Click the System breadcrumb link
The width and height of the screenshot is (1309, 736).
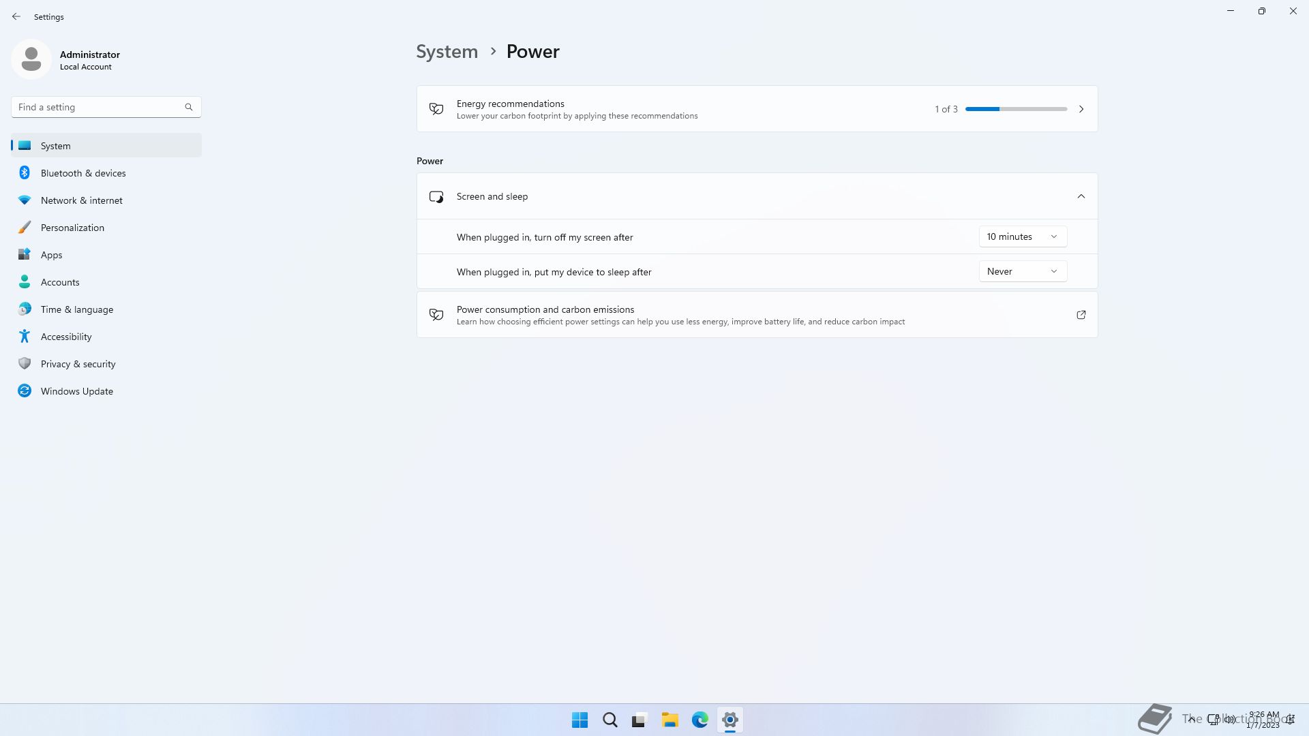(447, 52)
